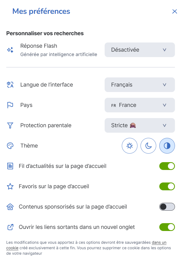This screenshot has height=262, width=183.
Task: Disable Fil d'actualités sur la page d'accueil
Action: click(x=167, y=166)
